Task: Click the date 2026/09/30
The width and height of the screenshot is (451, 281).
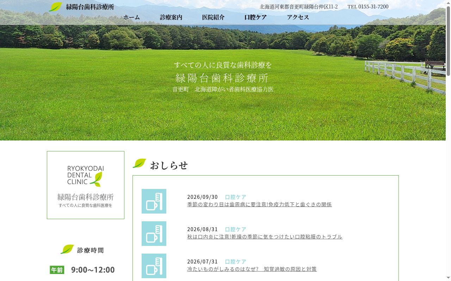Action: click(x=203, y=197)
